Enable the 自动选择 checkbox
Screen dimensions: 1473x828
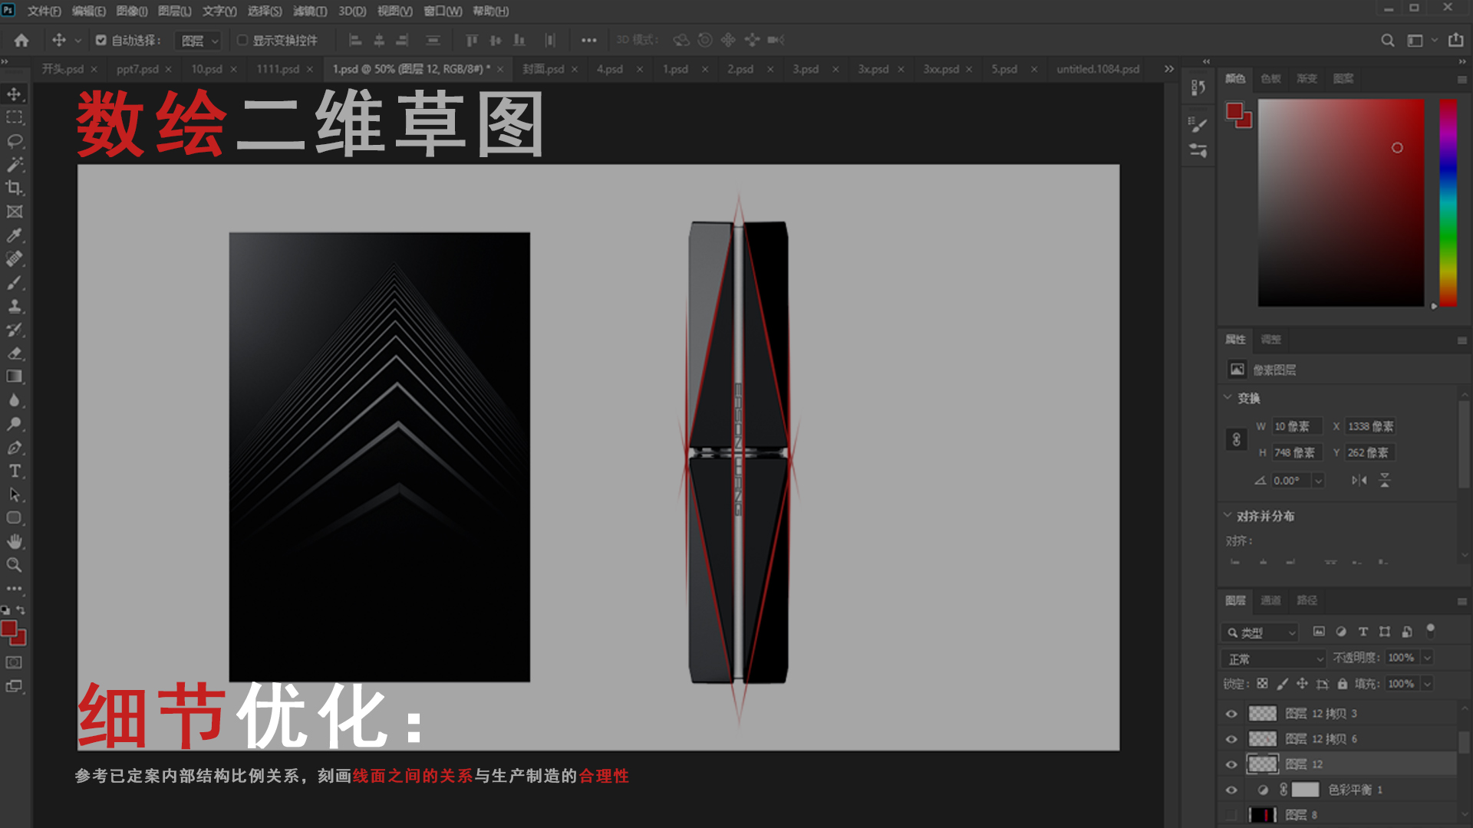[102, 40]
